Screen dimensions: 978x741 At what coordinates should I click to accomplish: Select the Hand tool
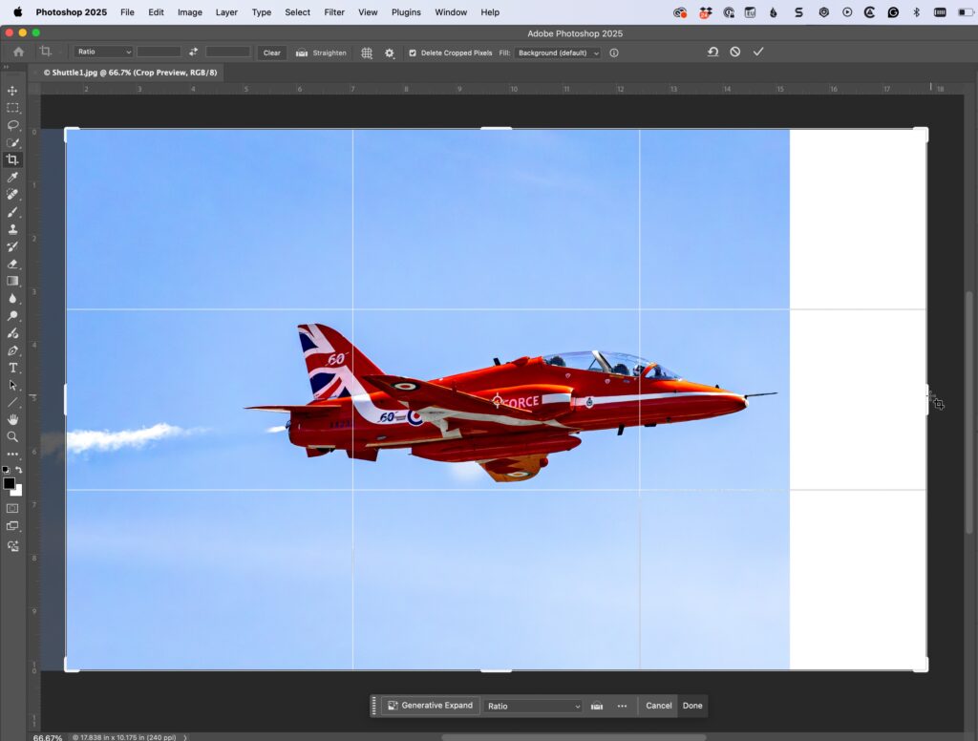tap(12, 420)
